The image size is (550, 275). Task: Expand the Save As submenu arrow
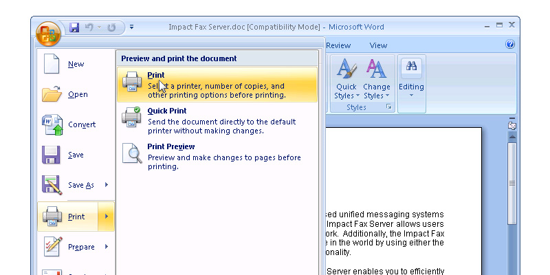pos(107,185)
